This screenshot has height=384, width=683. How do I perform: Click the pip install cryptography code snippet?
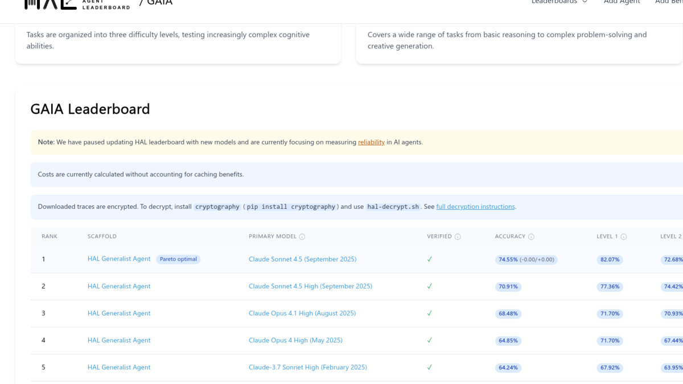click(291, 207)
